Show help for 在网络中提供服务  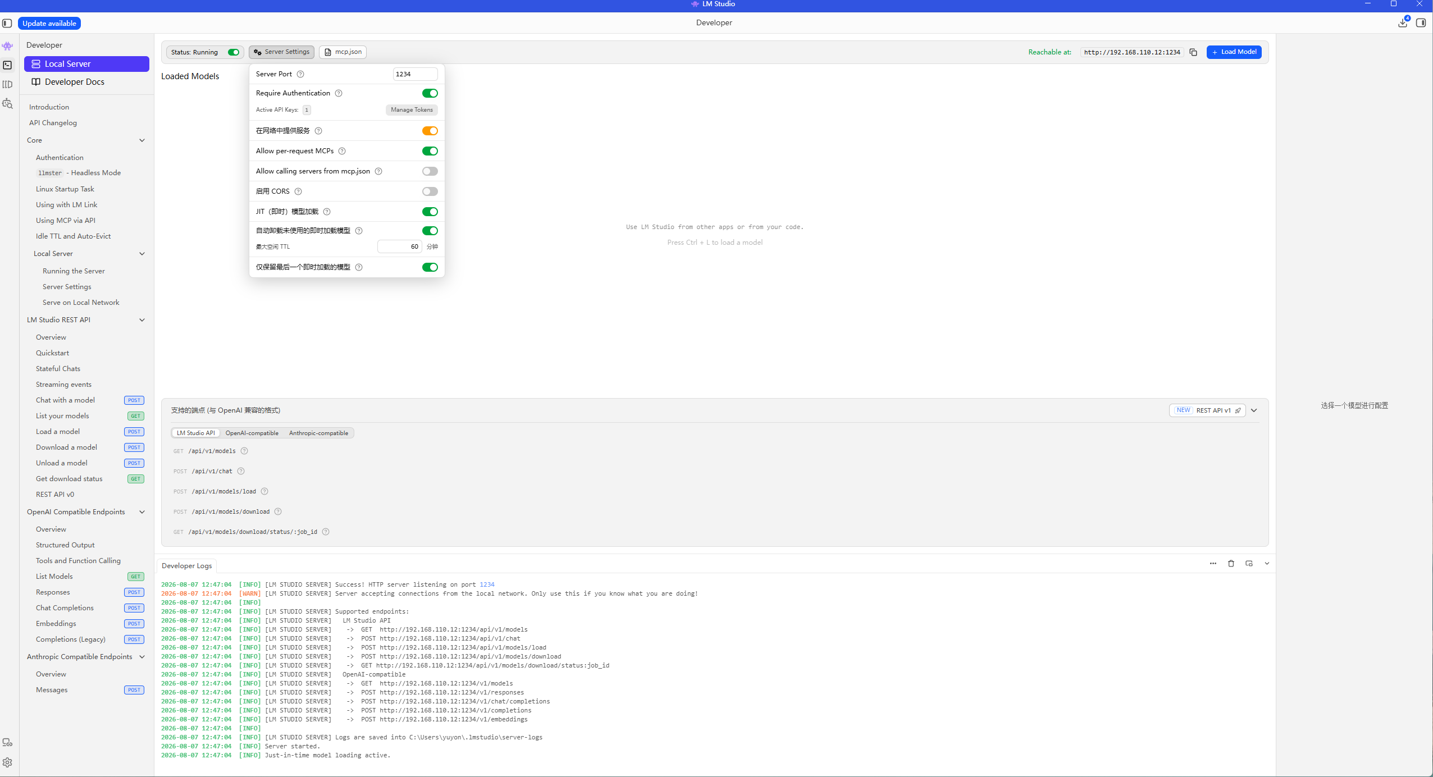[318, 131]
